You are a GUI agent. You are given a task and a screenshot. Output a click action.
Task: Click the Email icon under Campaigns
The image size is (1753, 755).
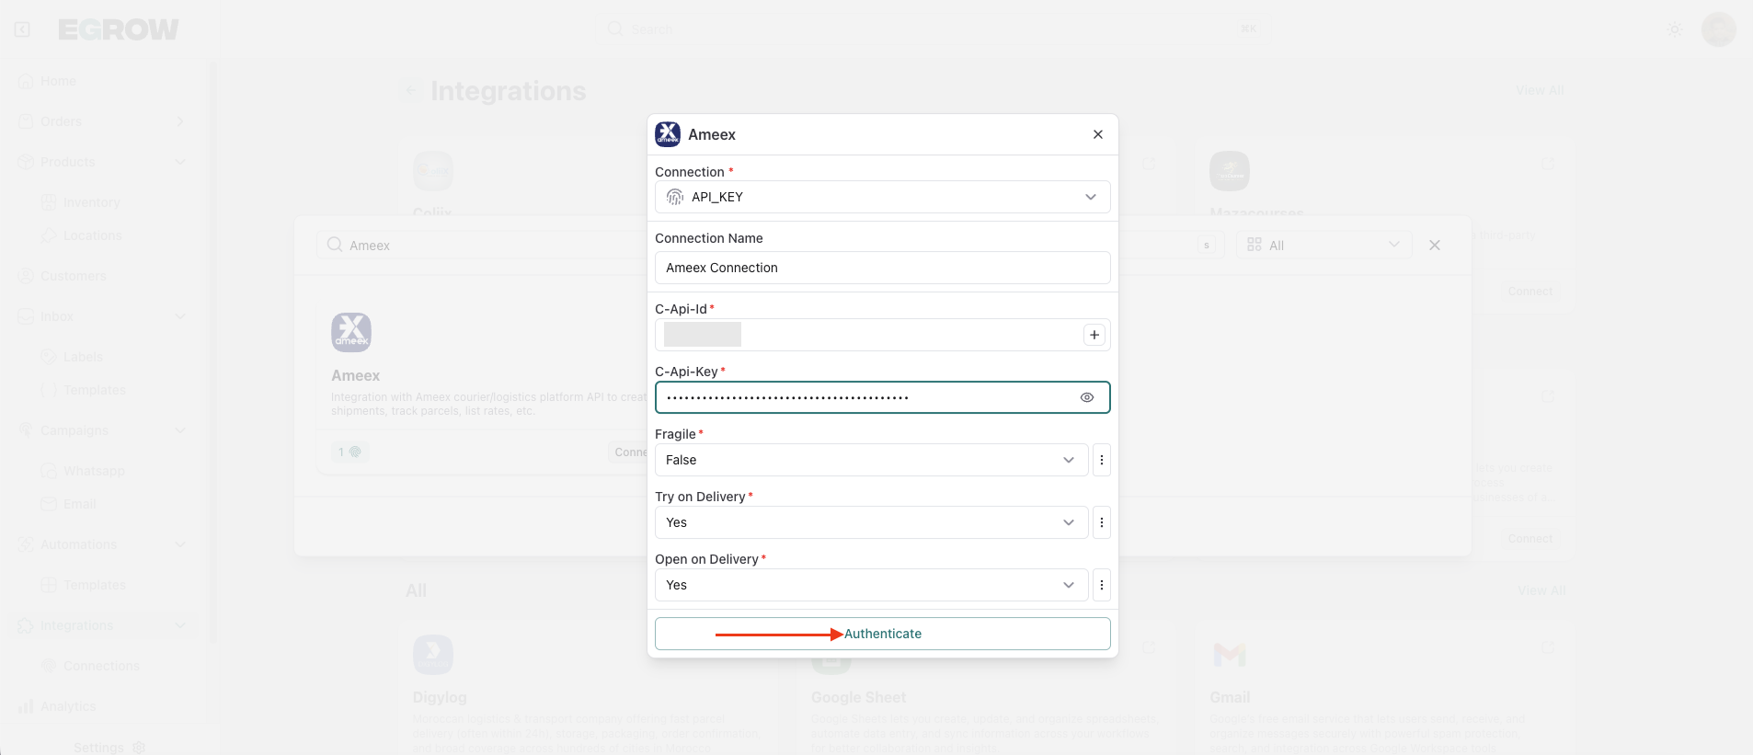(x=49, y=504)
